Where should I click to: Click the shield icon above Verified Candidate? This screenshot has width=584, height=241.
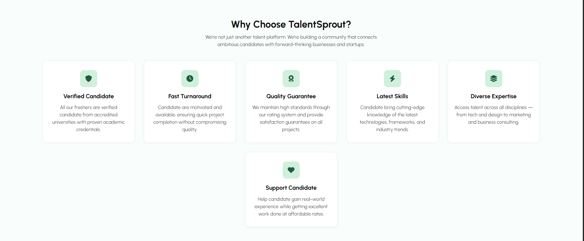(88, 79)
